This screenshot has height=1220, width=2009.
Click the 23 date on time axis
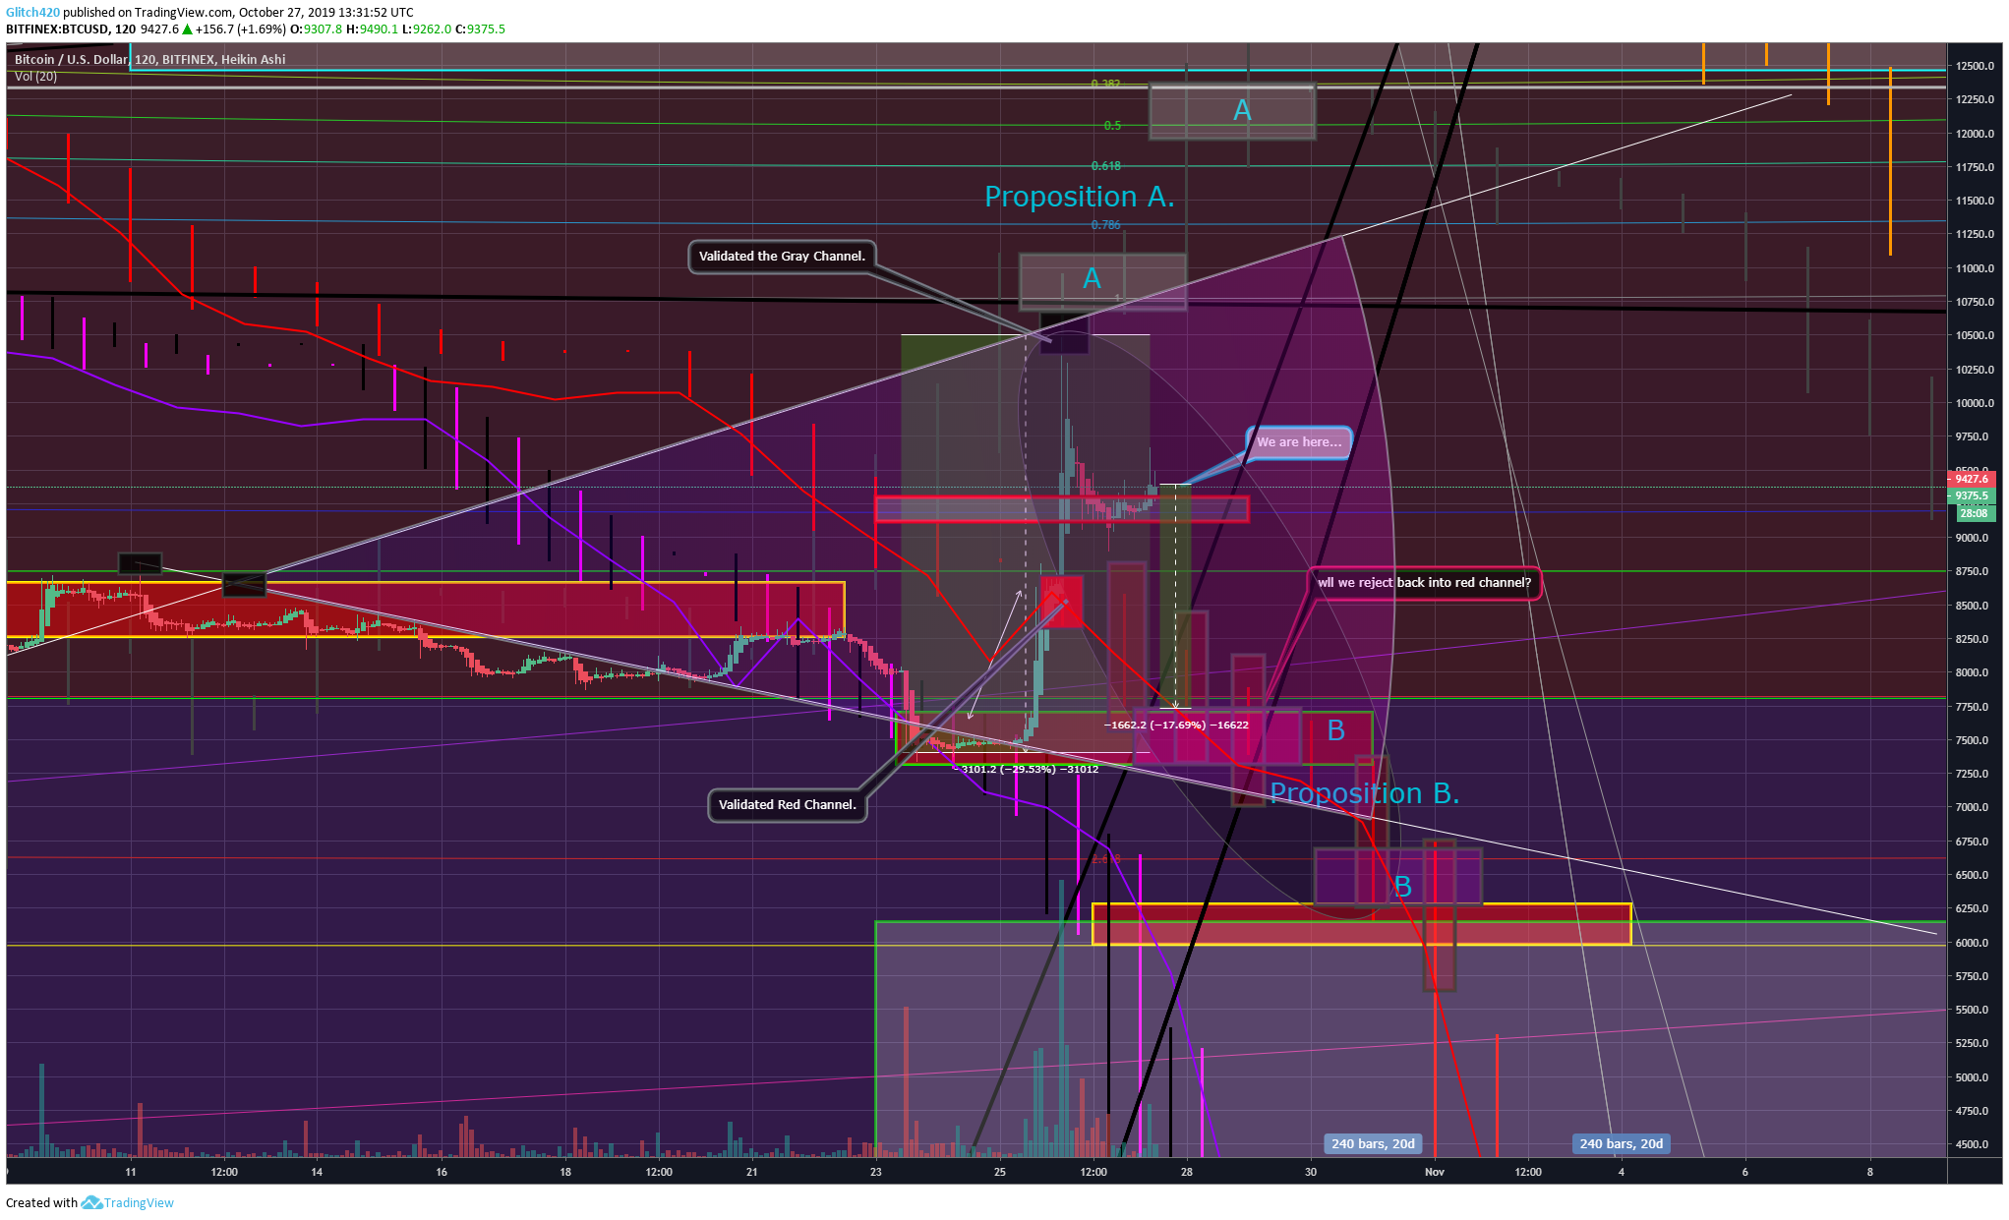coord(876,1172)
